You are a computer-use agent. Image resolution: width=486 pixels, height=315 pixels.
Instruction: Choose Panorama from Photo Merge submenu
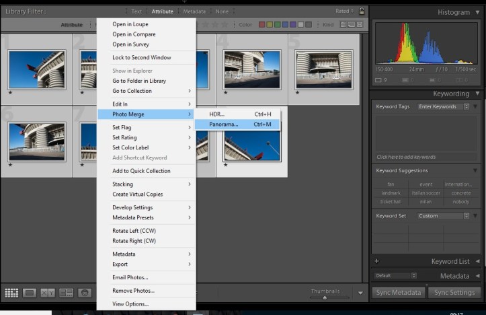click(x=224, y=125)
